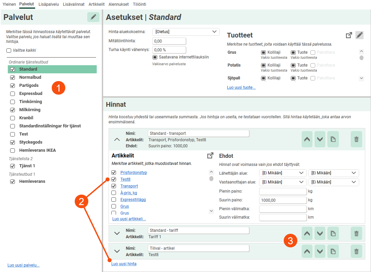Check the Expresstillägg article checkbox
The height and width of the screenshot is (272, 371).
pos(114,200)
